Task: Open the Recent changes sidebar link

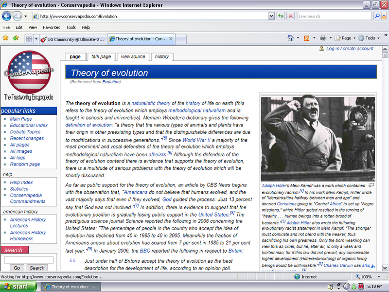Action: (27, 138)
